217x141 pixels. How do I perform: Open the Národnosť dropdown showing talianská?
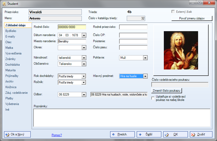[x=84, y=58]
